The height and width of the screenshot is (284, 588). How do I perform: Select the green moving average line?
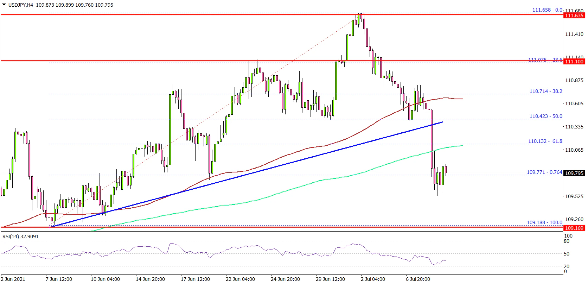pos(281,192)
